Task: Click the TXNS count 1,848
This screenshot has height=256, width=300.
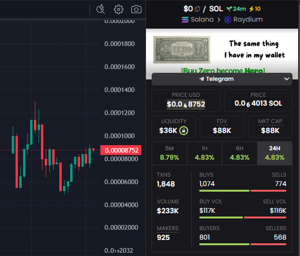Action: tap(166, 184)
